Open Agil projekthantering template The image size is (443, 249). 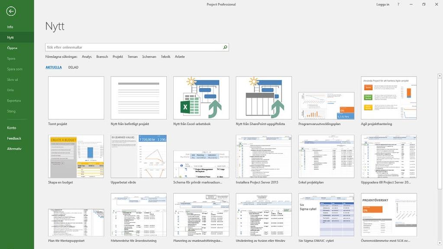click(389, 98)
